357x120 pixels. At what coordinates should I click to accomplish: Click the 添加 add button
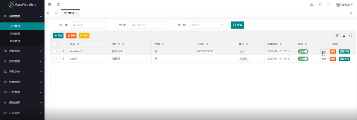(58, 36)
